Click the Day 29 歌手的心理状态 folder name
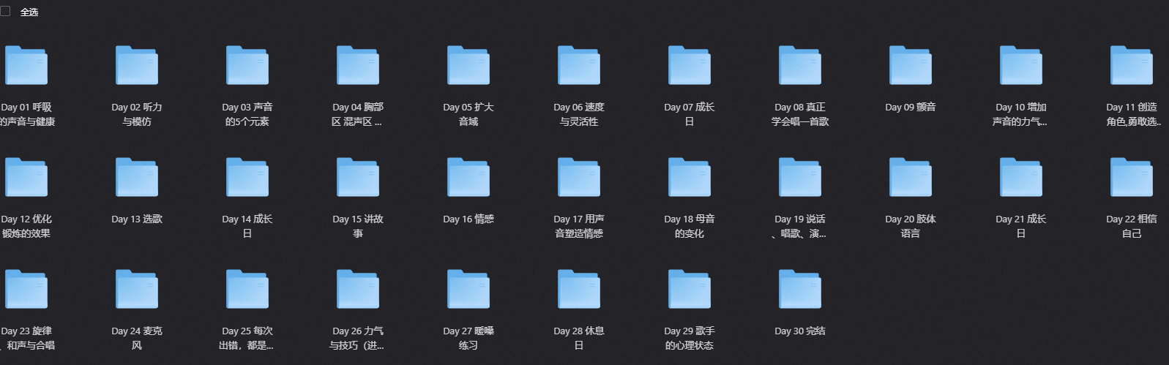Image resolution: width=1169 pixels, height=365 pixels. [x=690, y=338]
